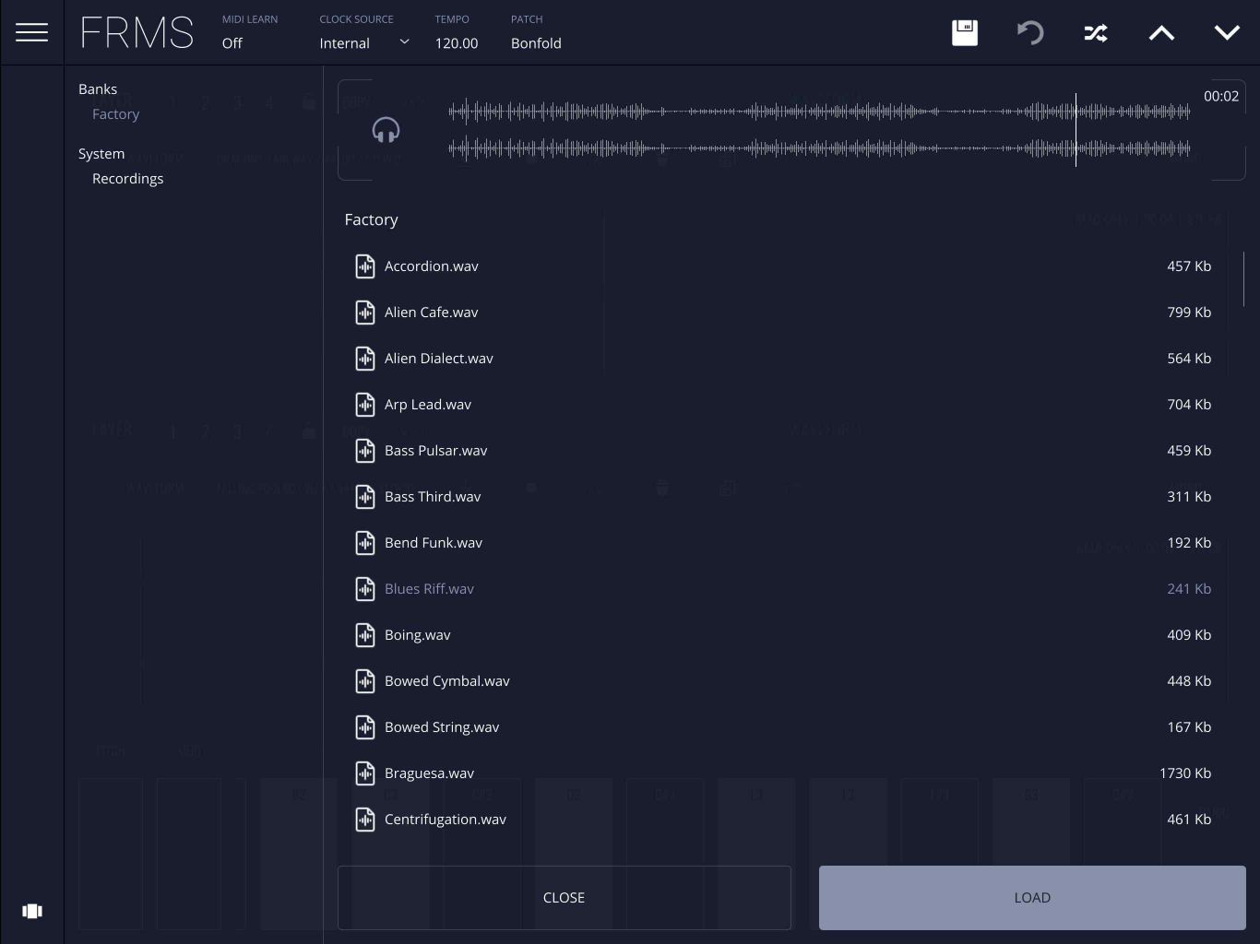Click the randomize shuffle icon

pos(1096,32)
